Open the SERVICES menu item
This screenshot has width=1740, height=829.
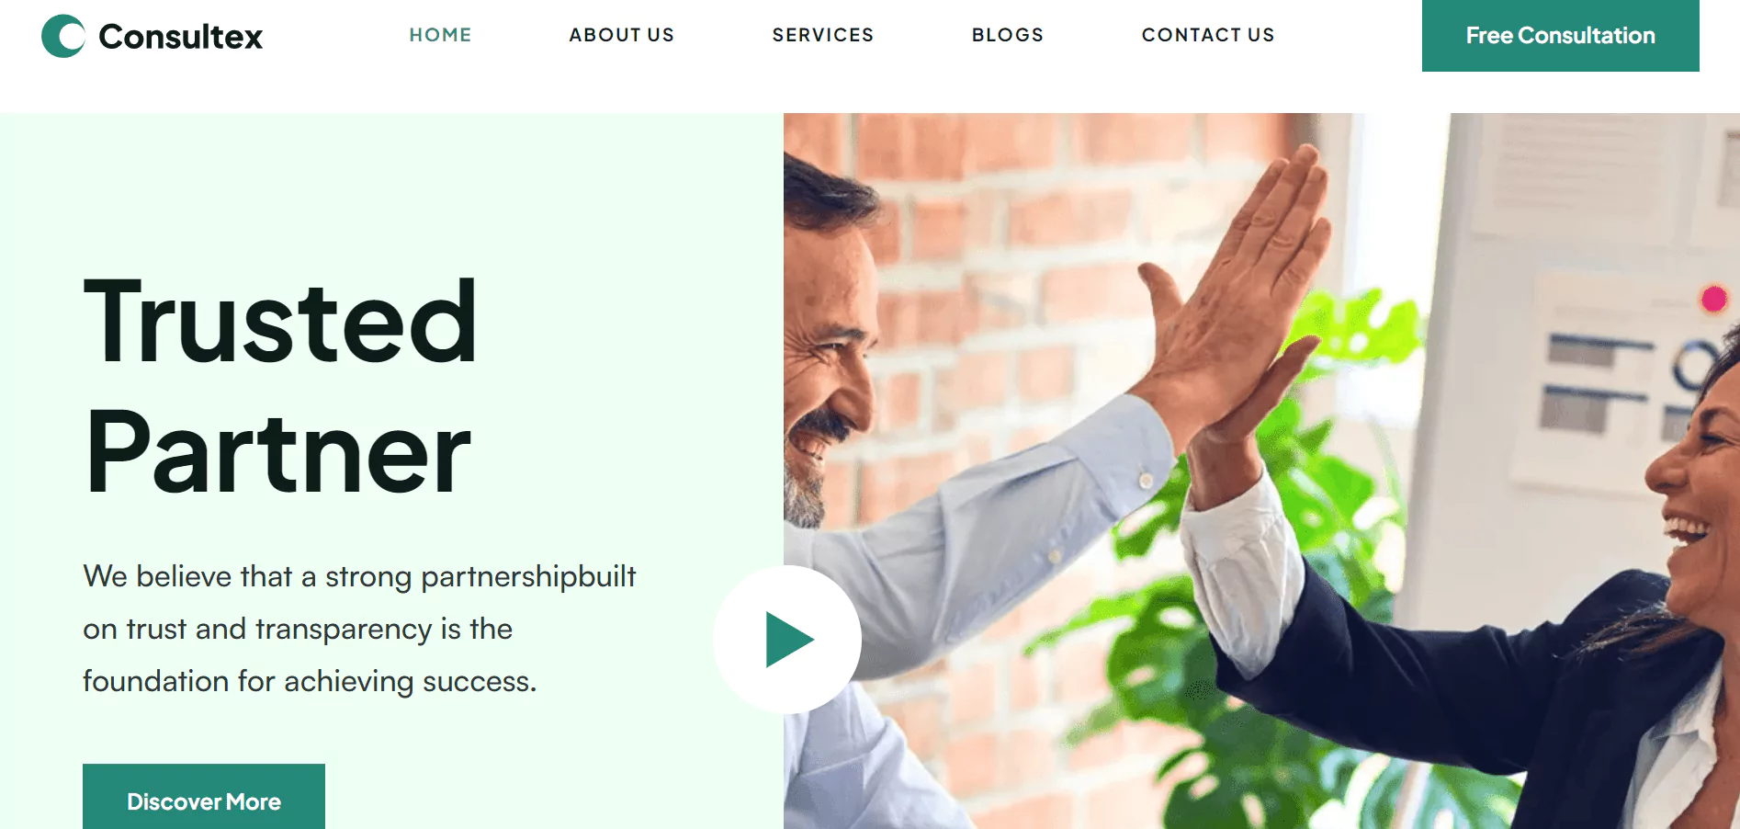click(823, 35)
